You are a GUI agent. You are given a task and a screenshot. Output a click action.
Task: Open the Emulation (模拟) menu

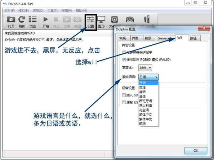pos(23,11)
